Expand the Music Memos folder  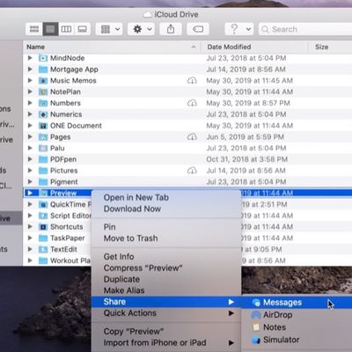click(x=30, y=80)
